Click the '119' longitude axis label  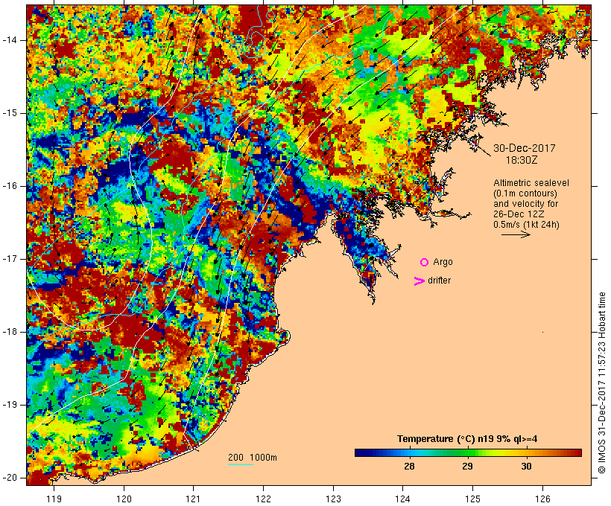coord(54,499)
